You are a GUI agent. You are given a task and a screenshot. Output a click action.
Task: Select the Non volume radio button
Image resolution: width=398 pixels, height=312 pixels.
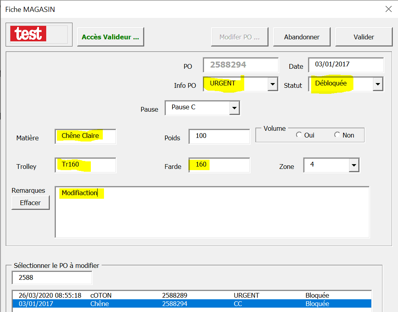[x=337, y=135]
